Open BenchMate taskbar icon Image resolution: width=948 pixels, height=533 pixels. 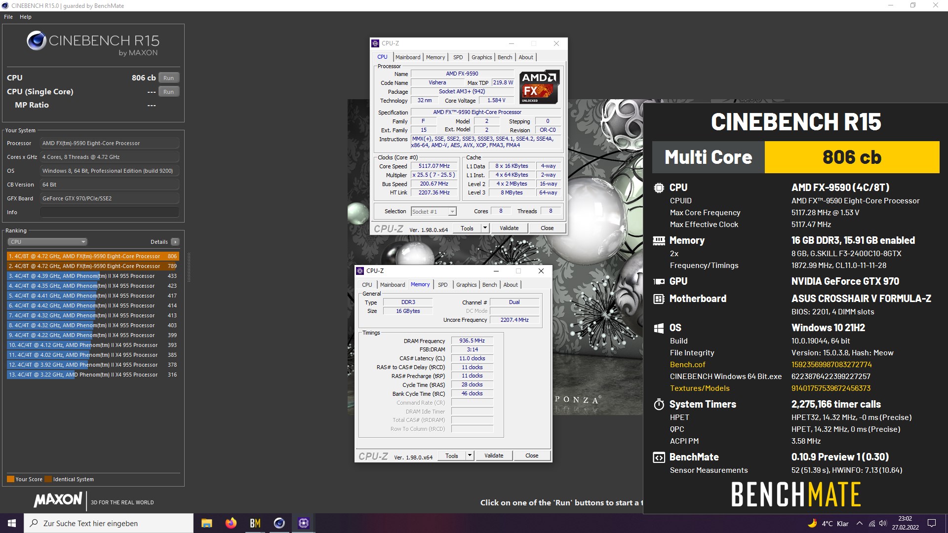(255, 523)
